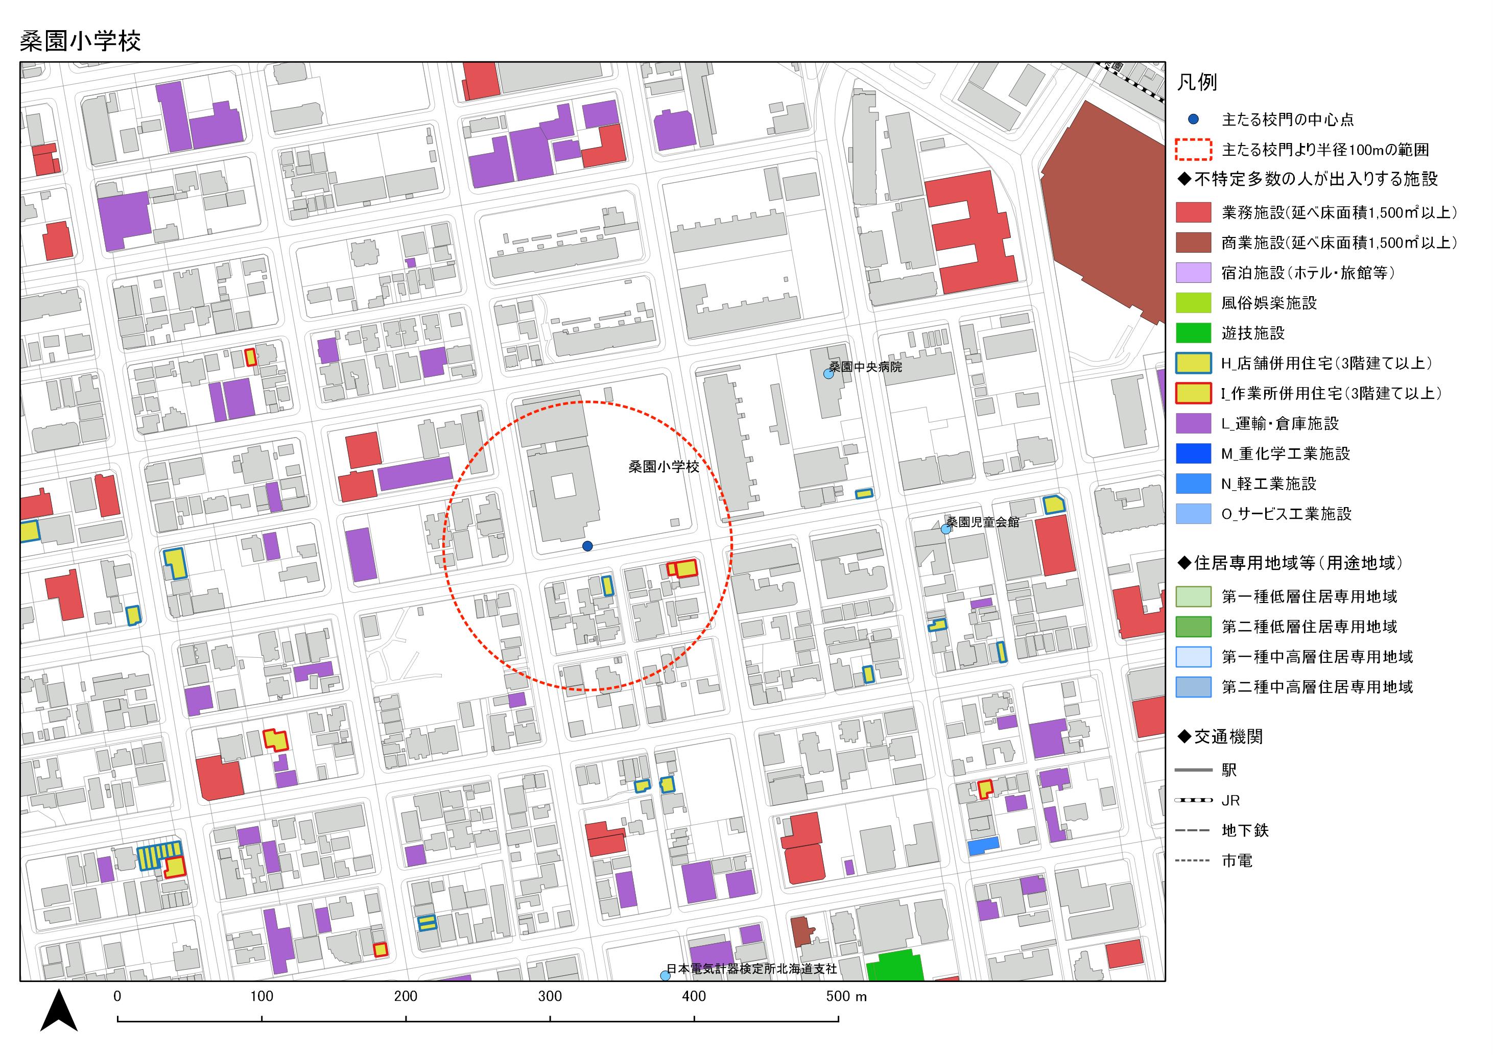The height and width of the screenshot is (1055, 1493).
Task: Select the pale blue O_サービス工業施設 swatch
Action: coord(1193,514)
